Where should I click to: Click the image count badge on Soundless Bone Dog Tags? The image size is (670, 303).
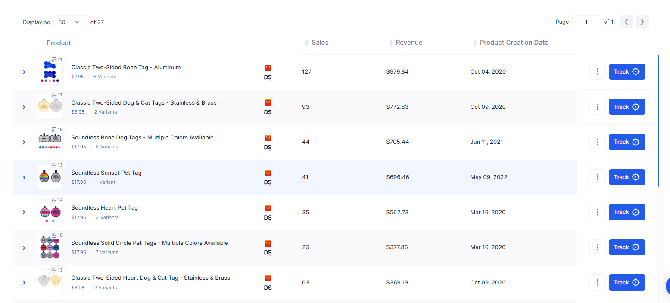[x=57, y=130]
